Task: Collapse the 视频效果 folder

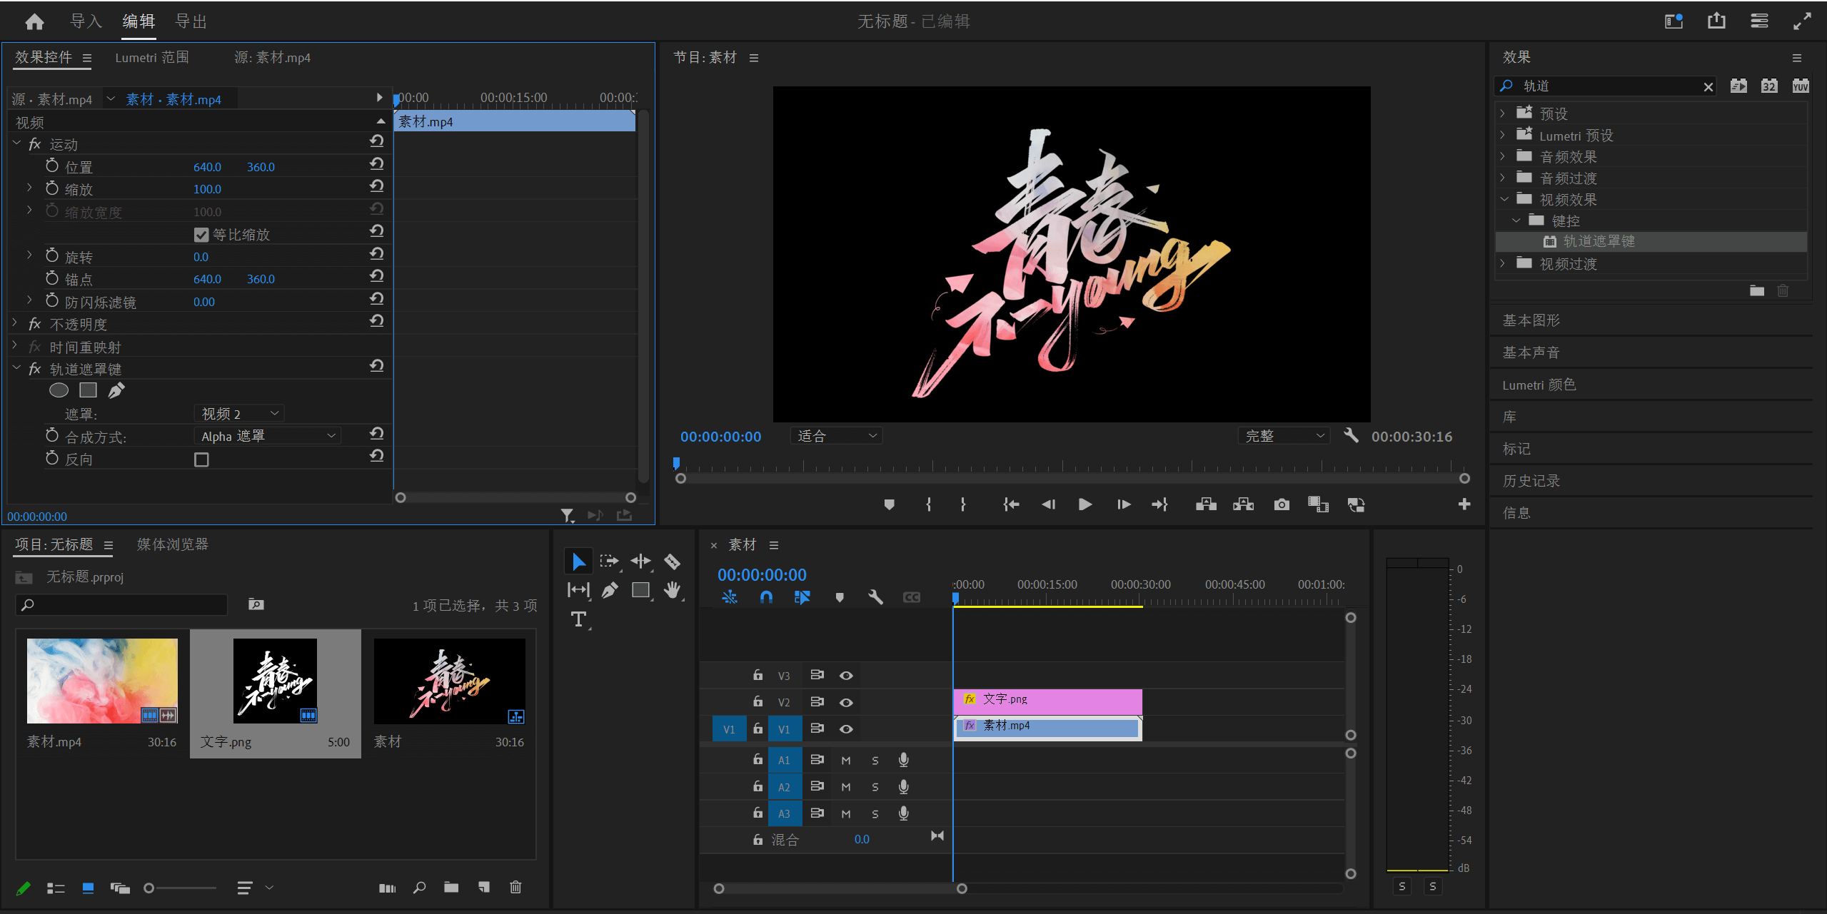Action: tap(1504, 200)
